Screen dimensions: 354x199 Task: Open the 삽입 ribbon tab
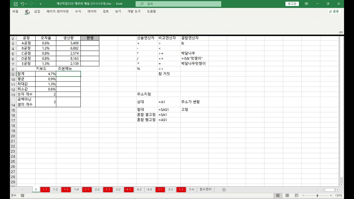click(x=37, y=11)
